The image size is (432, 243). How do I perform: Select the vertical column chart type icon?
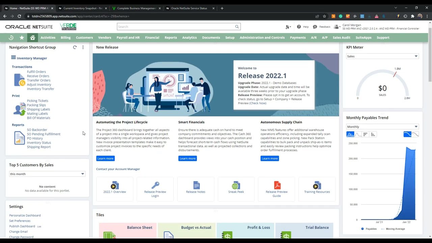coord(373,134)
